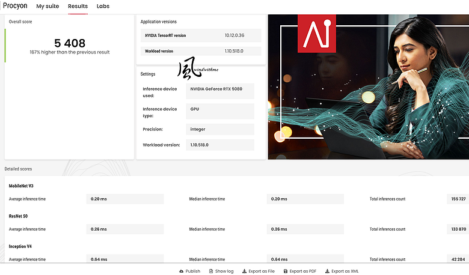Select MobileNet V3 total inferences 155 727
Image resolution: width=469 pixels, height=275 pixels.
pos(458,199)
